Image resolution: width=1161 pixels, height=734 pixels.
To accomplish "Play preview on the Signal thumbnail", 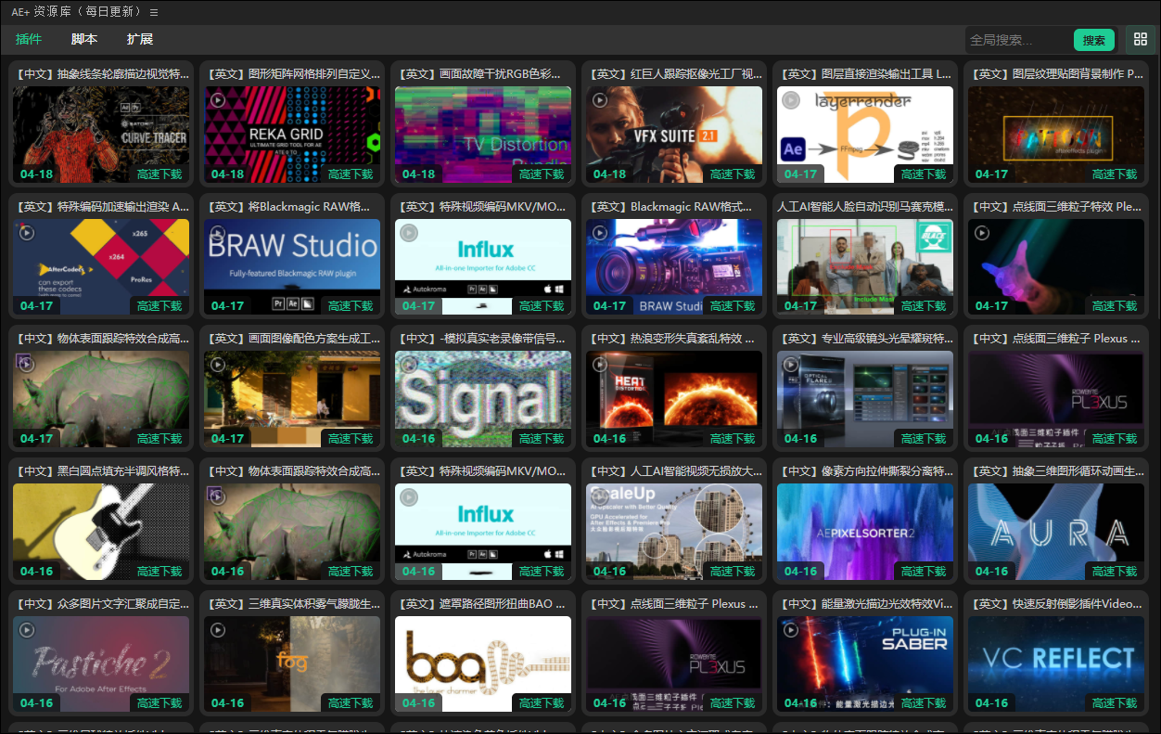I will [409, 365].
